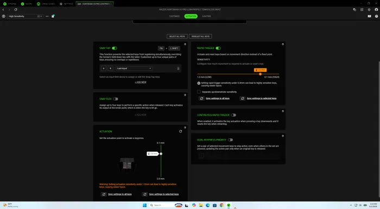Open the help question mark icon
Screen dimensions: 380x209
376,16
